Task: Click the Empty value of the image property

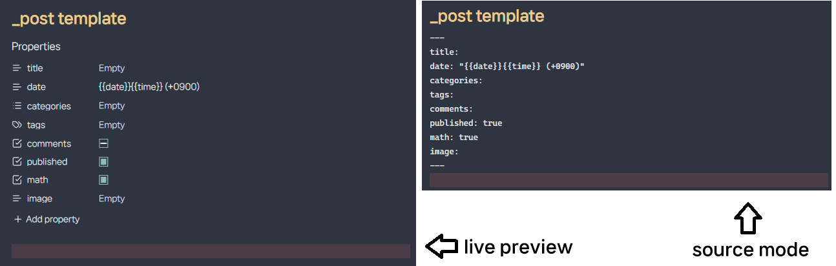Action: (112, 199)
